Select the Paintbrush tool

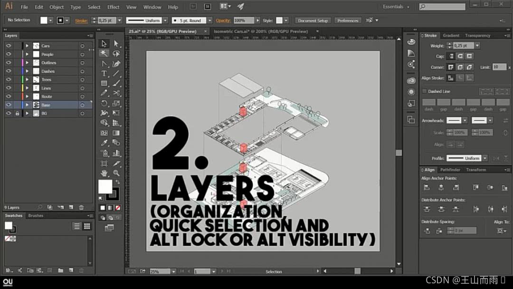click(116, 83)
